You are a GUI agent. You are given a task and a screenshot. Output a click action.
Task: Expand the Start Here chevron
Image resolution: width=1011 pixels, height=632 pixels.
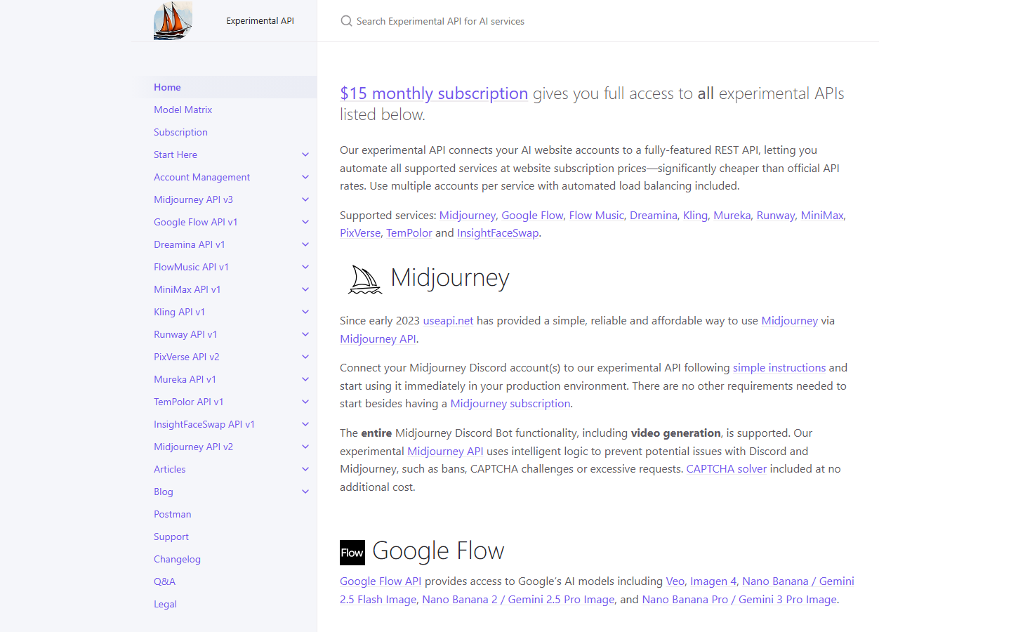[x=305, y=154]
